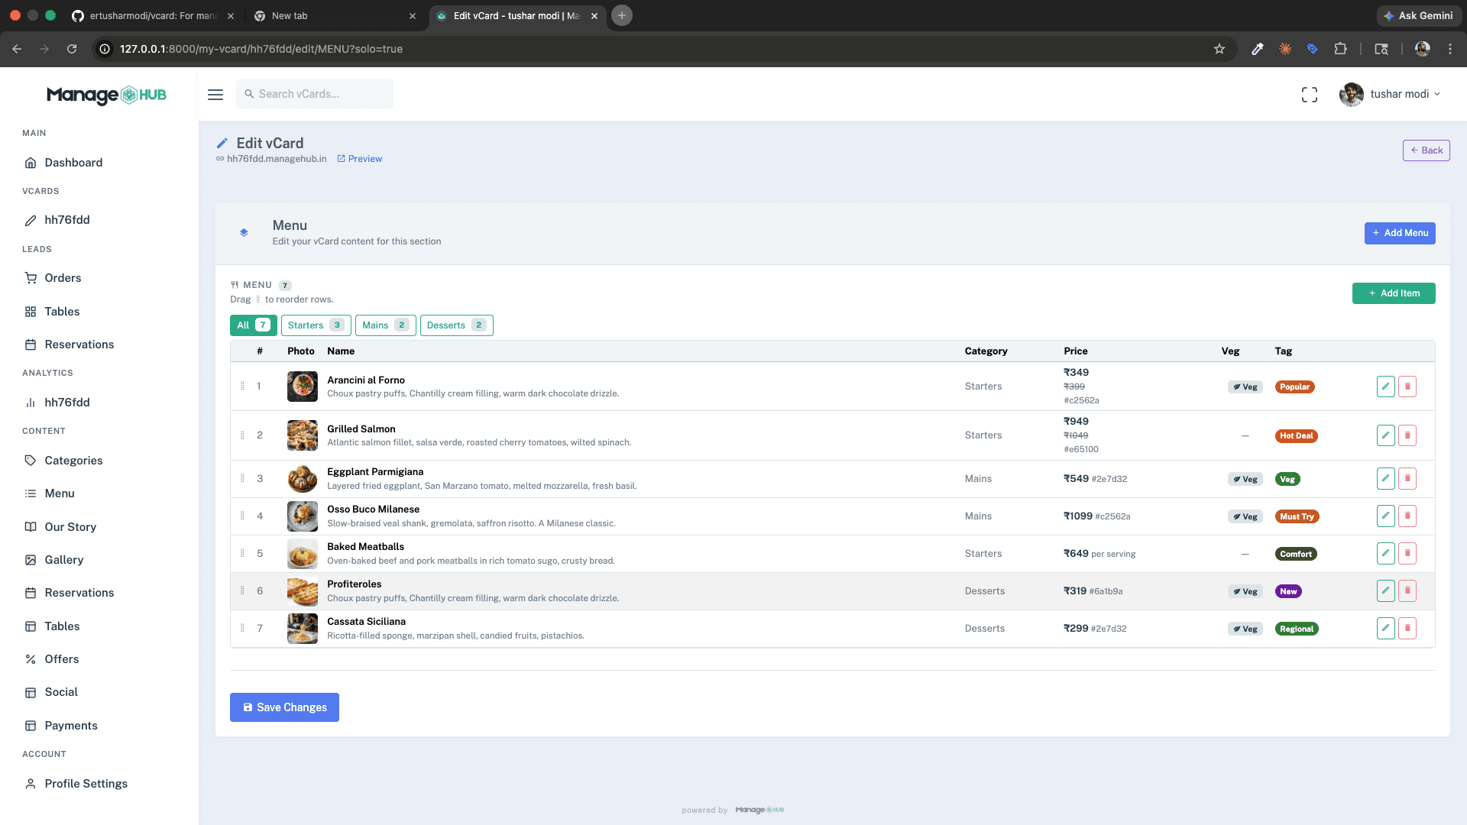This screenshot has height=825, width=1467.
Task: Open Offers in sidebar
Action: (62, 659)
